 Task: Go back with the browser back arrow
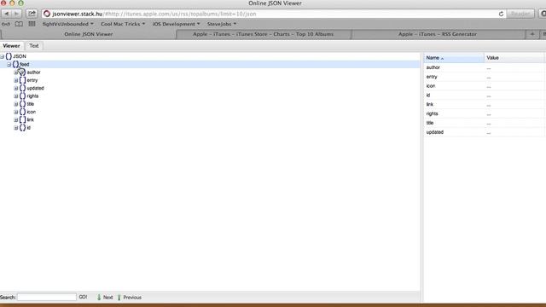click(x=6, y=14)
